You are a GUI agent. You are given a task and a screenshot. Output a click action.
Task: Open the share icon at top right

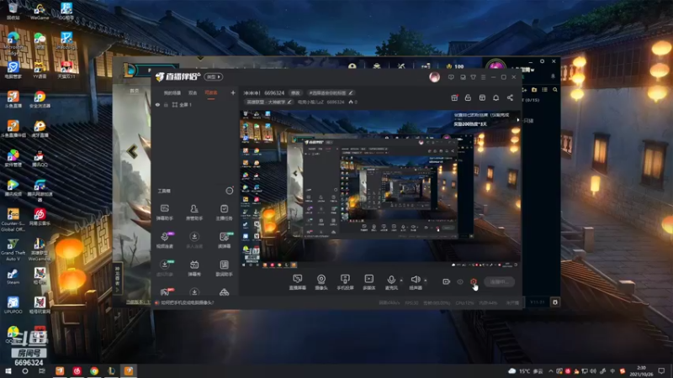pyautogui.click(x=510, y=97)
